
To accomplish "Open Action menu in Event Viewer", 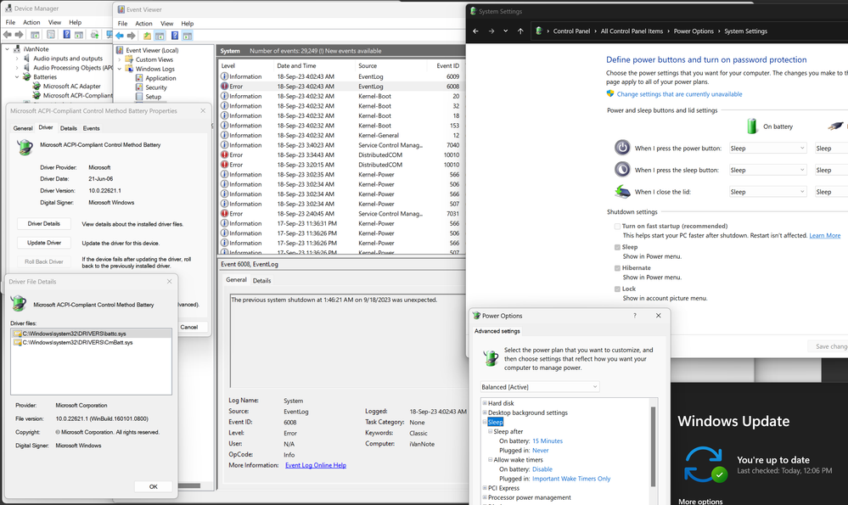I will 143,23.
